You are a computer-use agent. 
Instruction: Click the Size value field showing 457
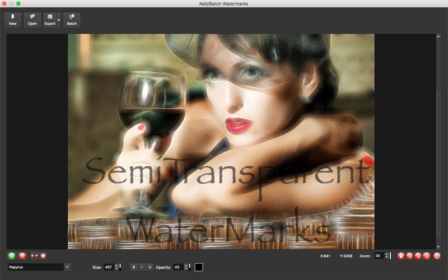(x=109, y=267)
